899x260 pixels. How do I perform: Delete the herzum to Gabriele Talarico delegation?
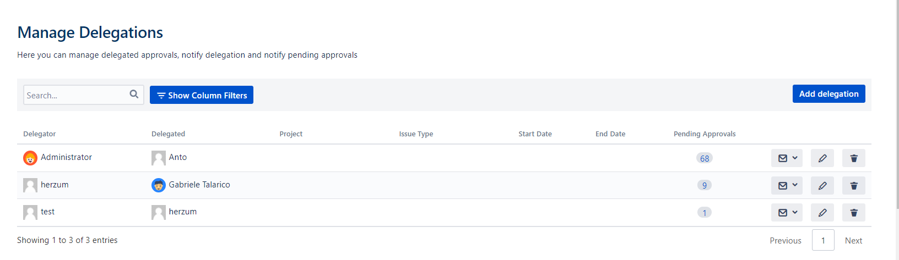854,186
